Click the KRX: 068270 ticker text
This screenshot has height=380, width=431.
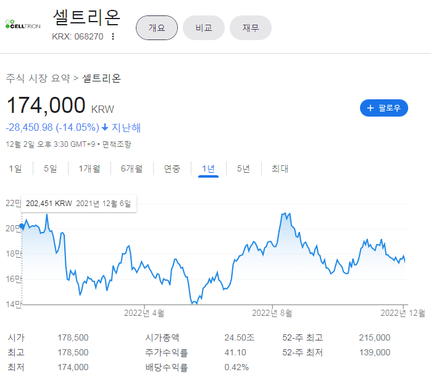[x=78, y=36]
